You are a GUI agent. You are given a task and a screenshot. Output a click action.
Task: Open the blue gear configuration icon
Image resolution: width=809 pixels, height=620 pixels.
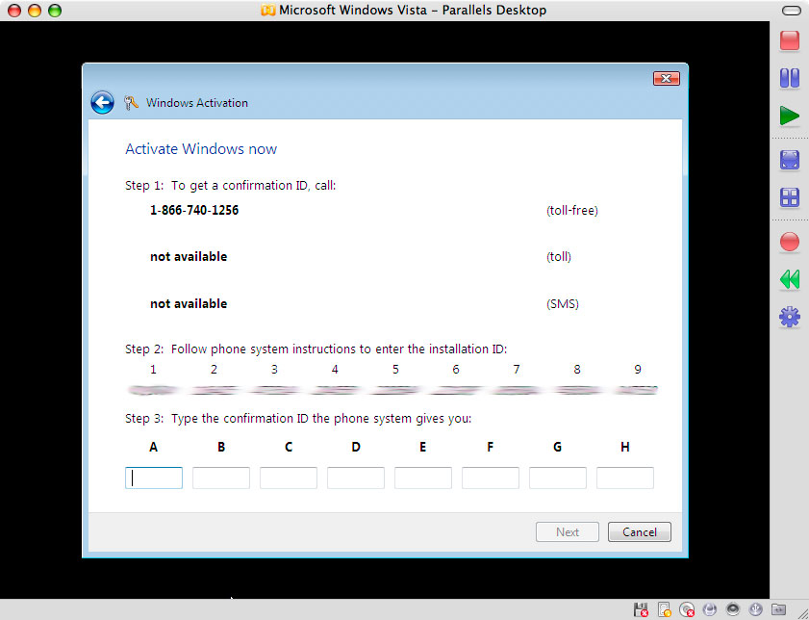(790, 317)
